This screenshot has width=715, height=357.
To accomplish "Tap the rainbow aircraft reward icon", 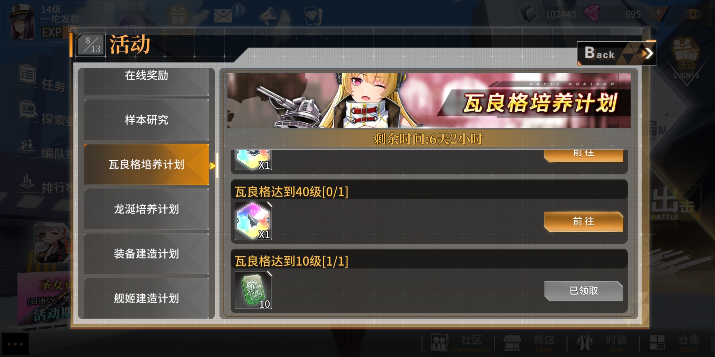I will pyautogui.click(x=253, y=220).
